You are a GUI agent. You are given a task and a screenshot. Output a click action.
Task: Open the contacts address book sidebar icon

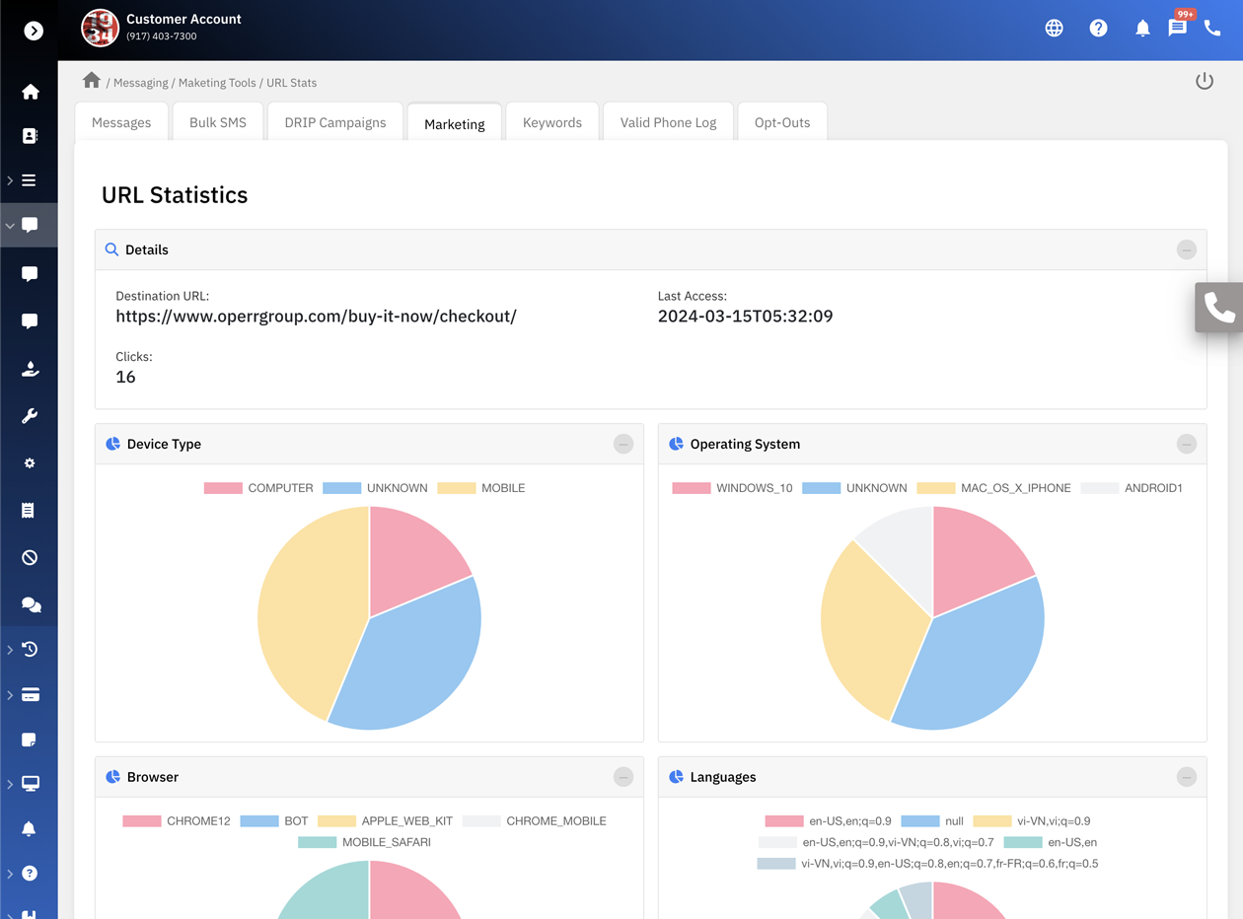click(x=30, y=136)
